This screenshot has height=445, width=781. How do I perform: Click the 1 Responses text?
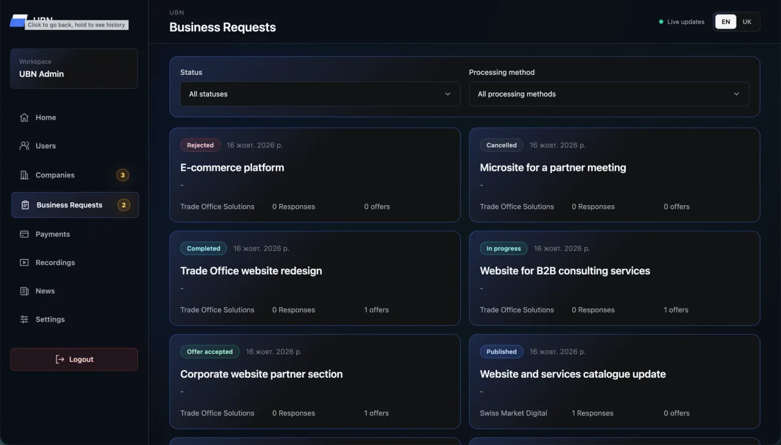pyautogui.click(x=593, y=413)
